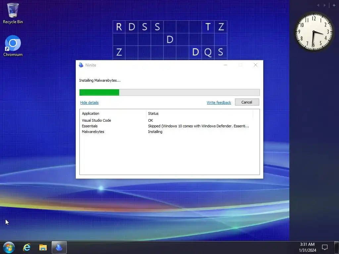This screenshot has width=339, height=254.
Task: Click the T tile in the letter grid
Action: (x=208, y=27)
